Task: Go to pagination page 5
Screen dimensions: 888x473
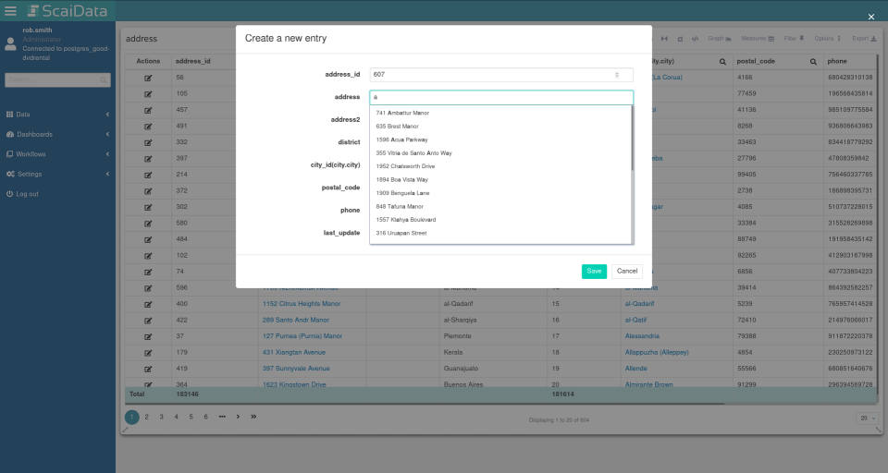Action: (x=191, y=417)
